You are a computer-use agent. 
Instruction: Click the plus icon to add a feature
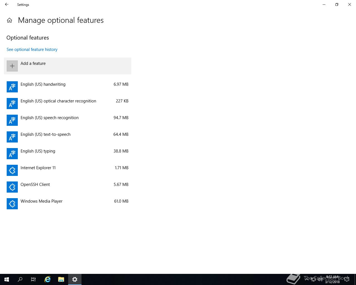[x=12, y=66]
